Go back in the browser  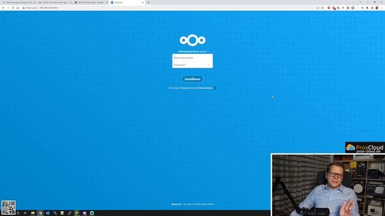[x=3, y=8]
